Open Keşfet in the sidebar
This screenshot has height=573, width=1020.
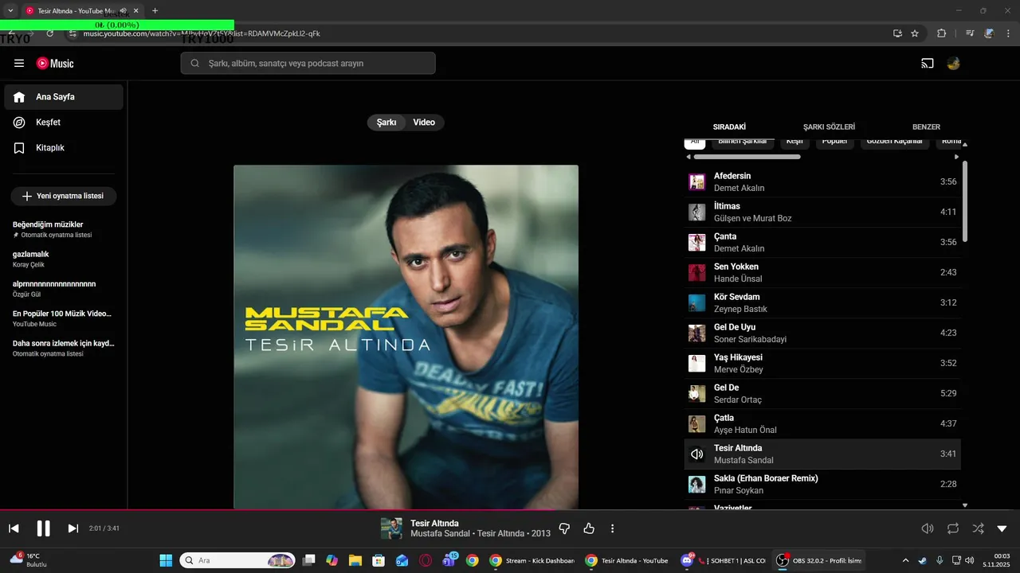click(x=64, y=123)
